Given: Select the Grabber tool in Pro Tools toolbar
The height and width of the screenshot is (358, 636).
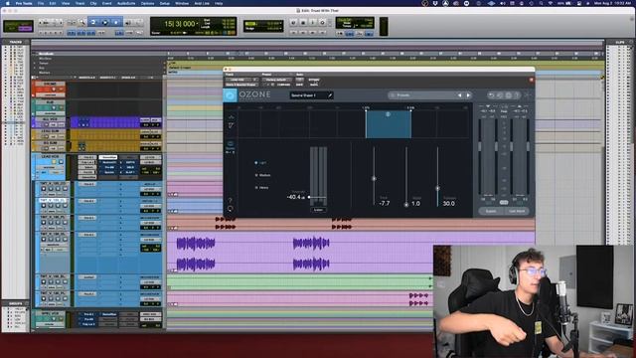Looking at the screenshot, I should [x=116, y=22].
